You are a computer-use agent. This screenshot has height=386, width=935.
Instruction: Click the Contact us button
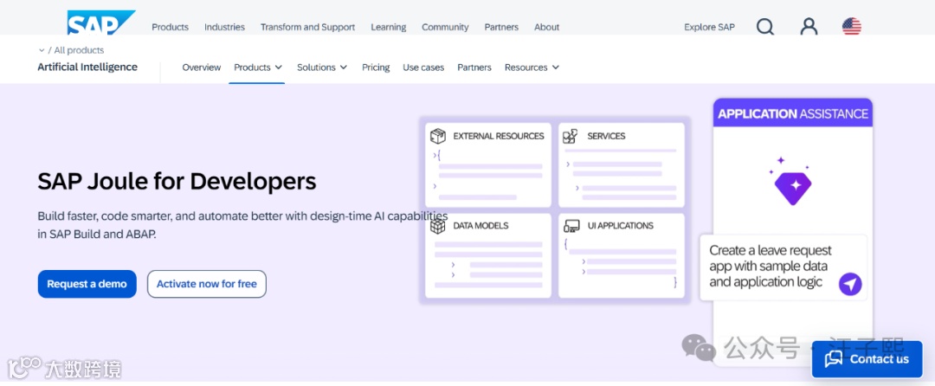[867, 358]
